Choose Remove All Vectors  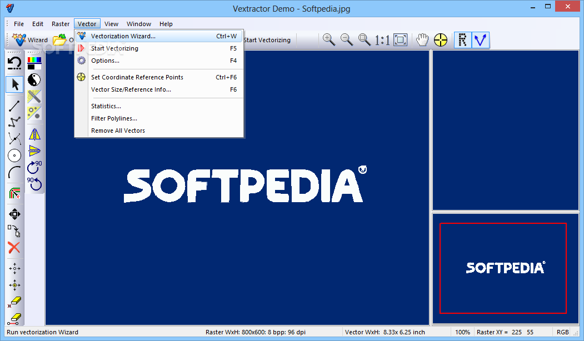[159, 131]
